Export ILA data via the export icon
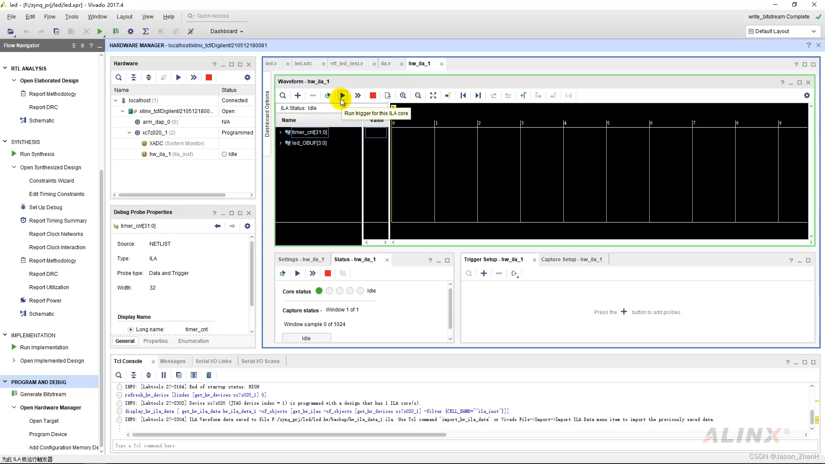The image size is (825, 464). click(x=388, y=95)
